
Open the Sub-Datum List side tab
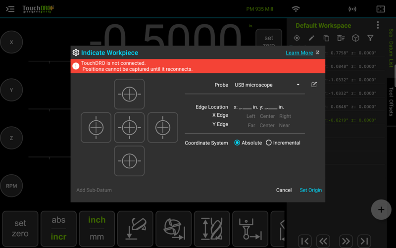391,48
